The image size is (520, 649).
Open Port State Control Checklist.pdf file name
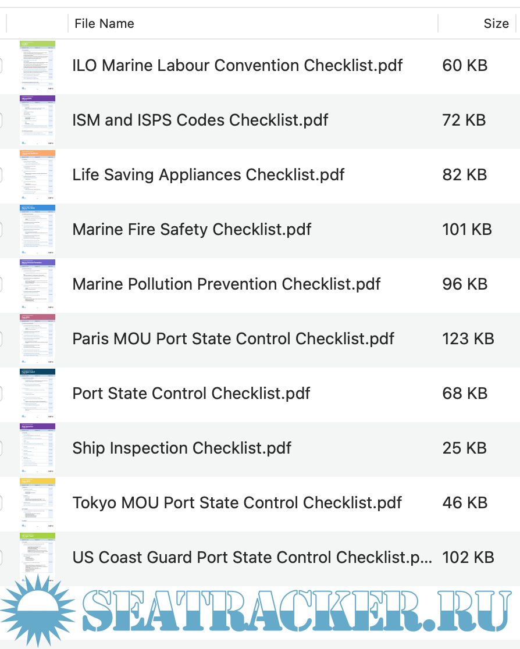[x=191, y=394]
